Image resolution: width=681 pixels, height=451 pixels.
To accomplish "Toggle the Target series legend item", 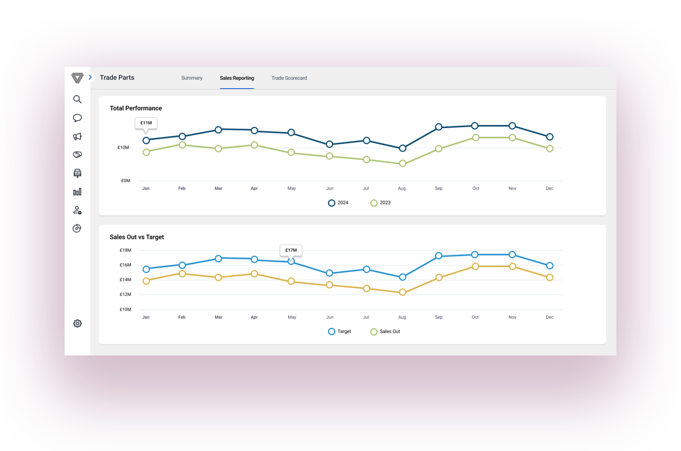I will tap(339, 332).
